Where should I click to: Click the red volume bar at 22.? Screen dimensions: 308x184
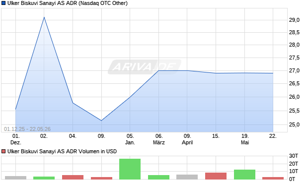click(273, 178)
